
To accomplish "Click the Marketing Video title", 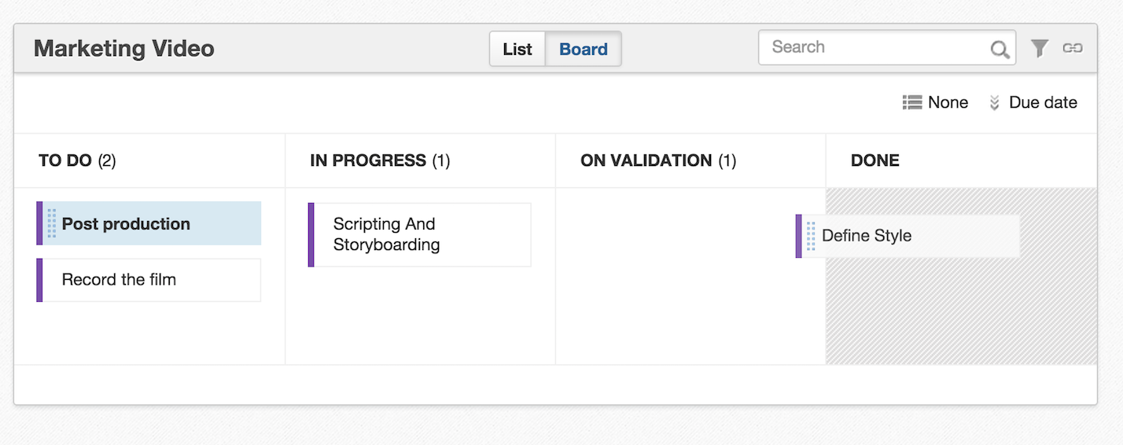I will 123,49.
